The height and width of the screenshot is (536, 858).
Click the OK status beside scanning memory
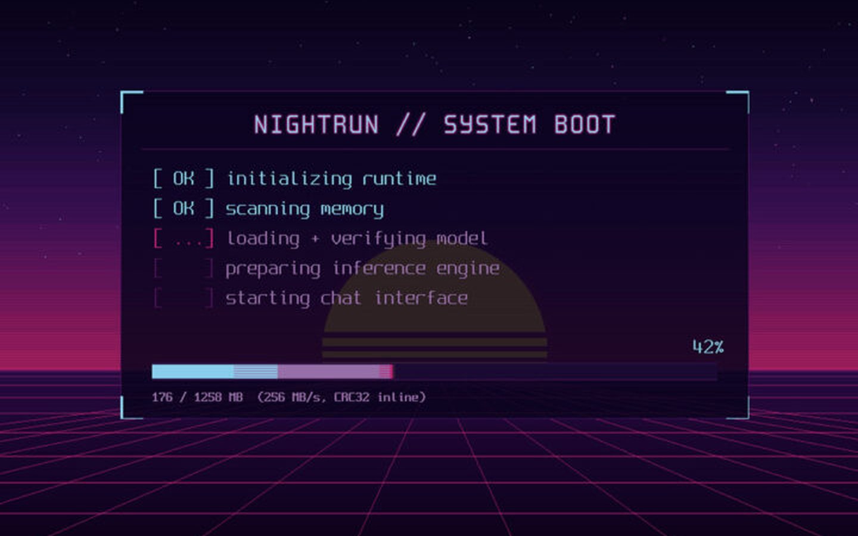coord(184,208)
